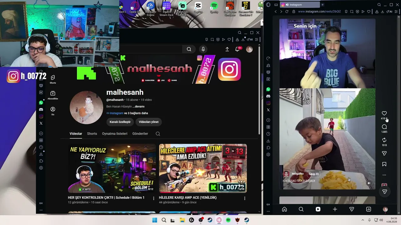The width and height of the screenshot is (401, 225).
Task: Open Instagram profile avatar in bottom bar
Action: tap(385, 209)
